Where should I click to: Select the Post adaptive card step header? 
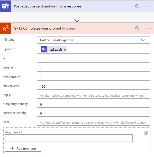[x=77, y=6]
